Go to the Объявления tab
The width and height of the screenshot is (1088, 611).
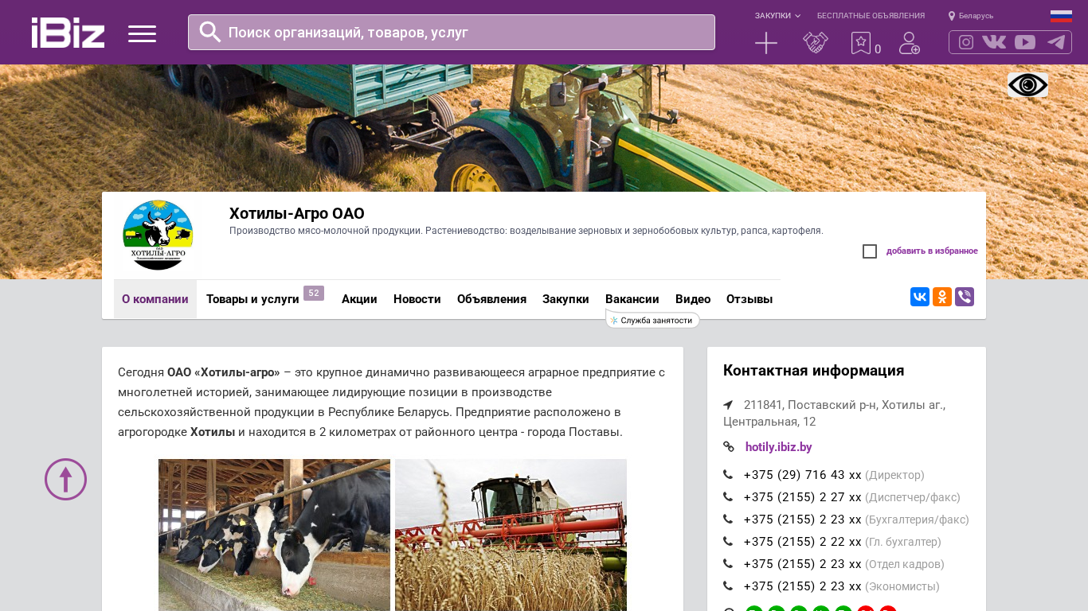[491, 299]
